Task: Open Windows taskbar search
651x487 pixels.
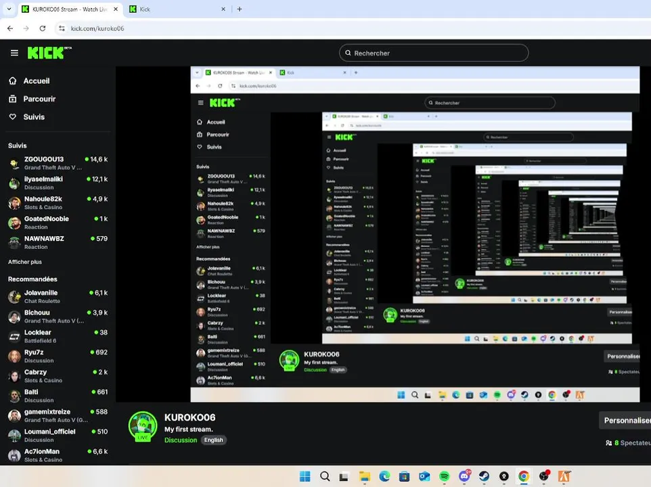Action: pos(325,477)
